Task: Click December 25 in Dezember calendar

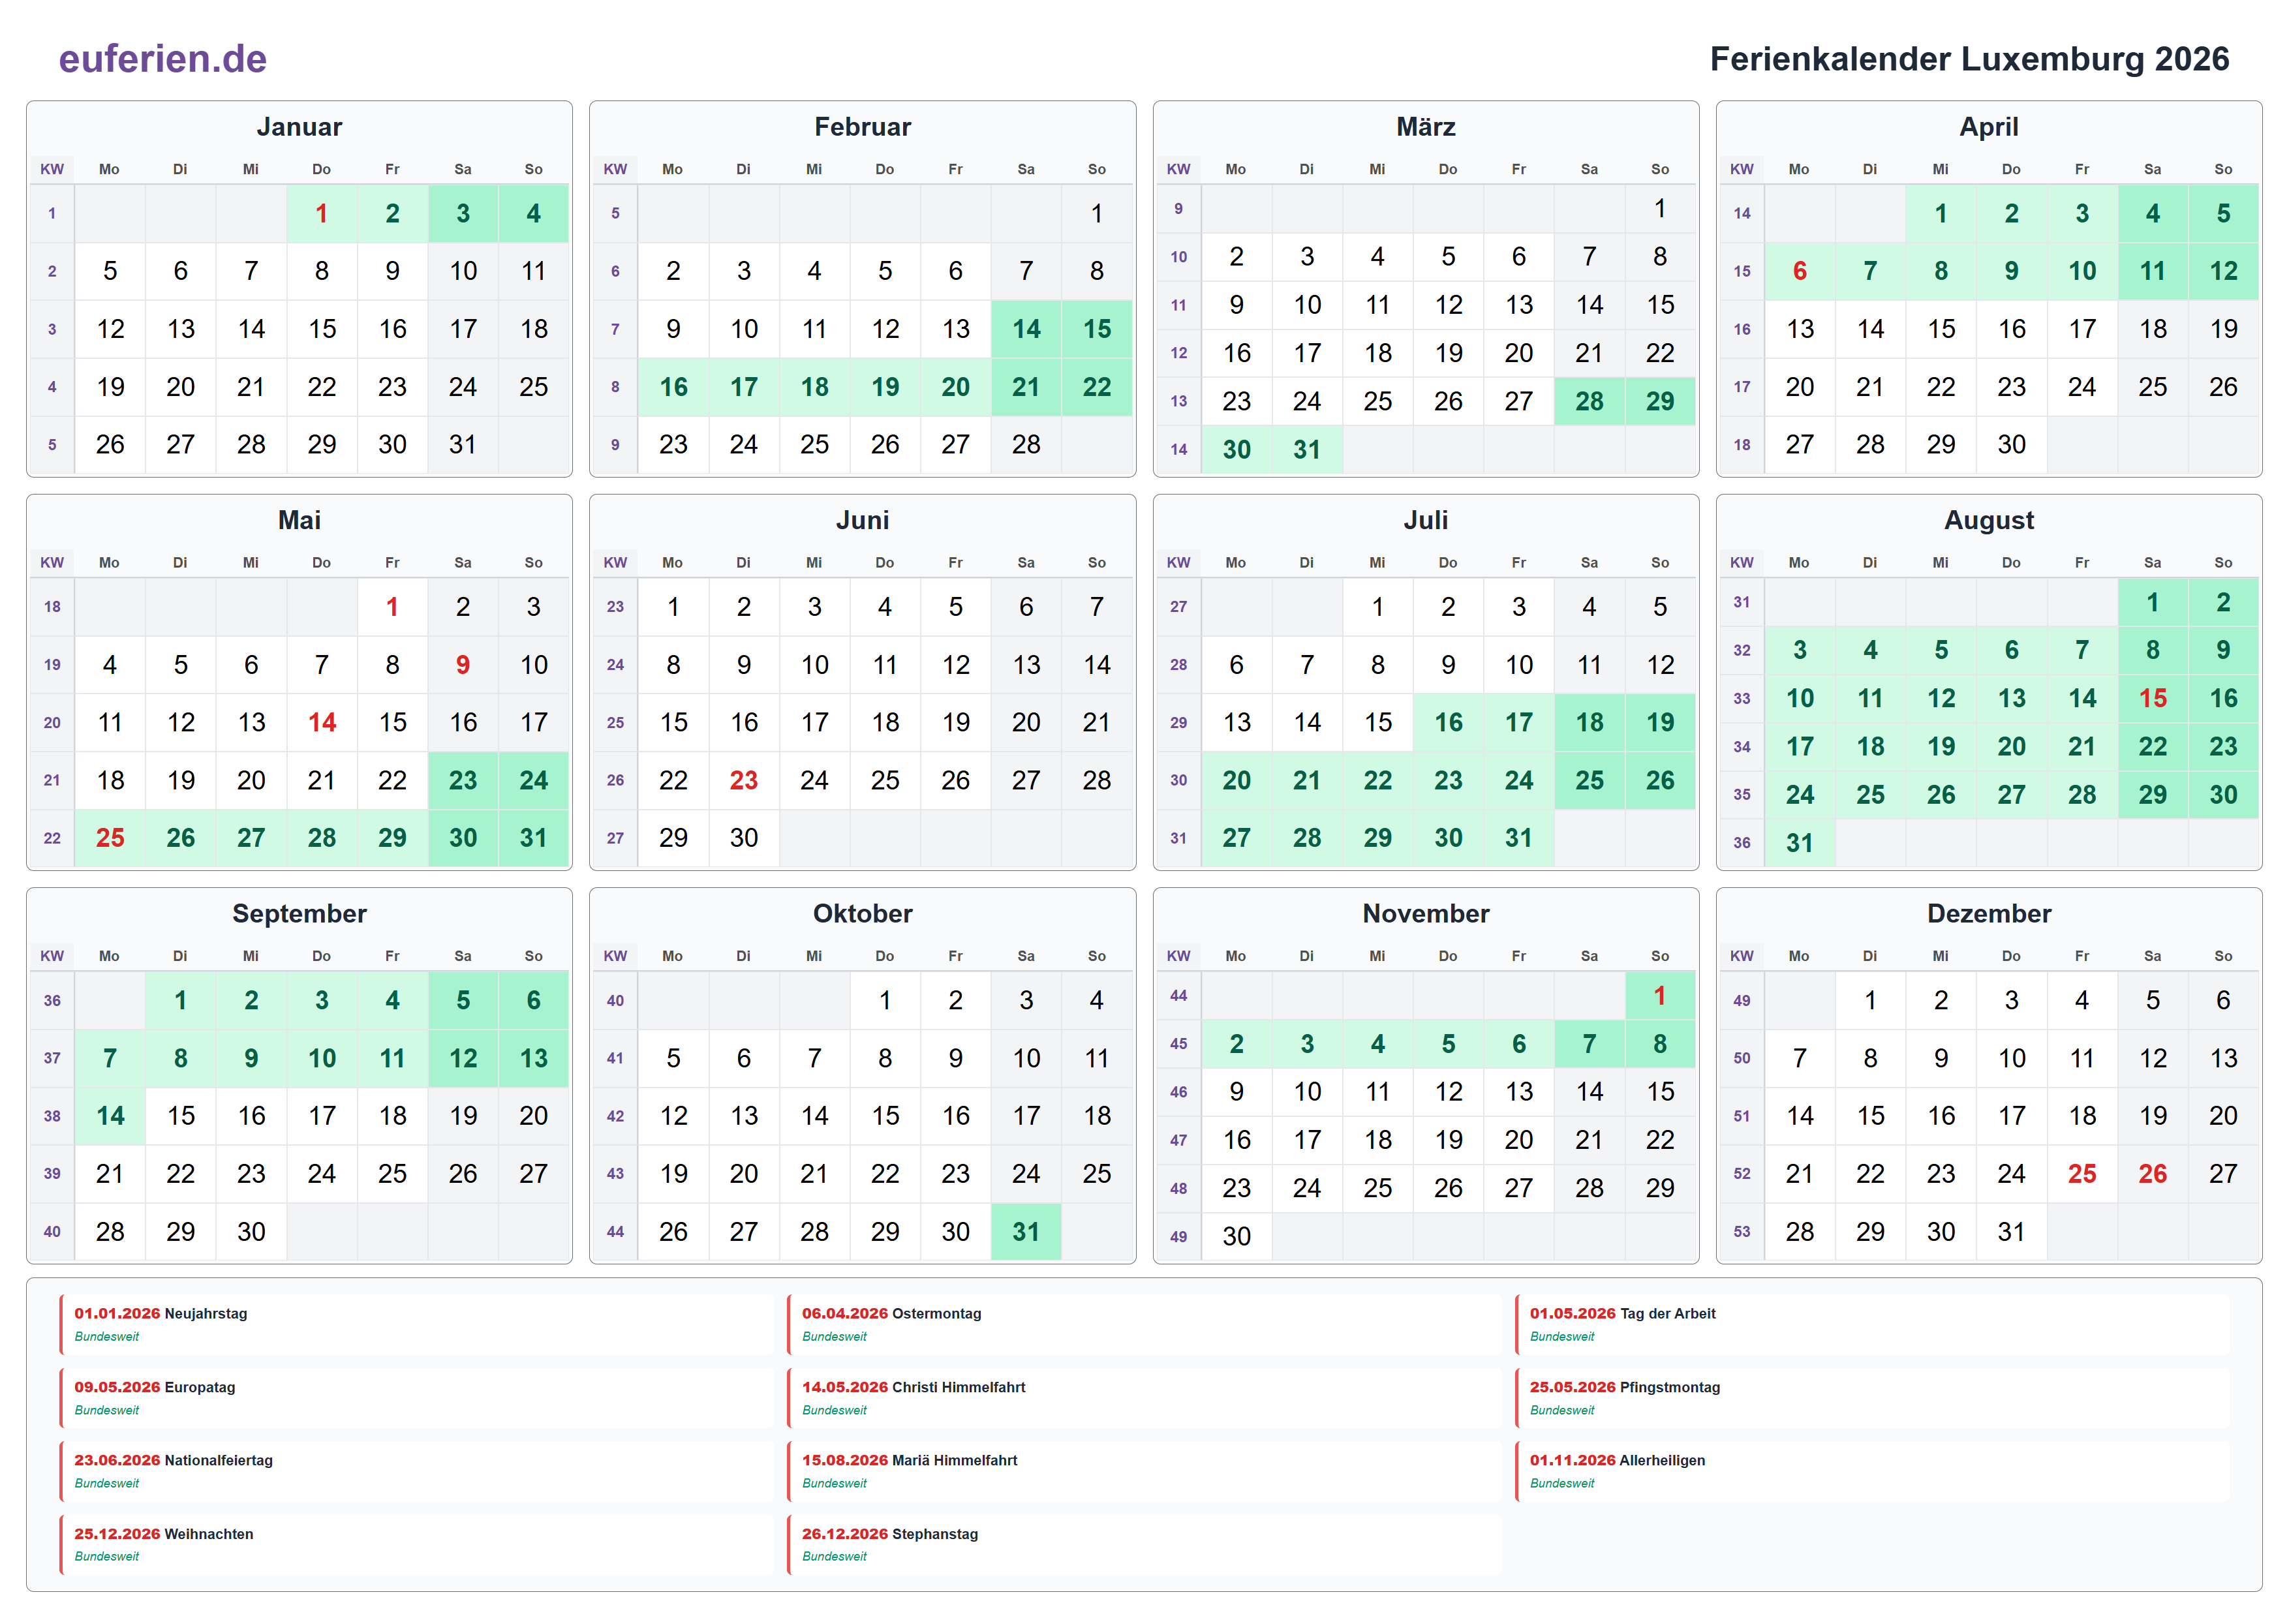Action: 2081,1174
